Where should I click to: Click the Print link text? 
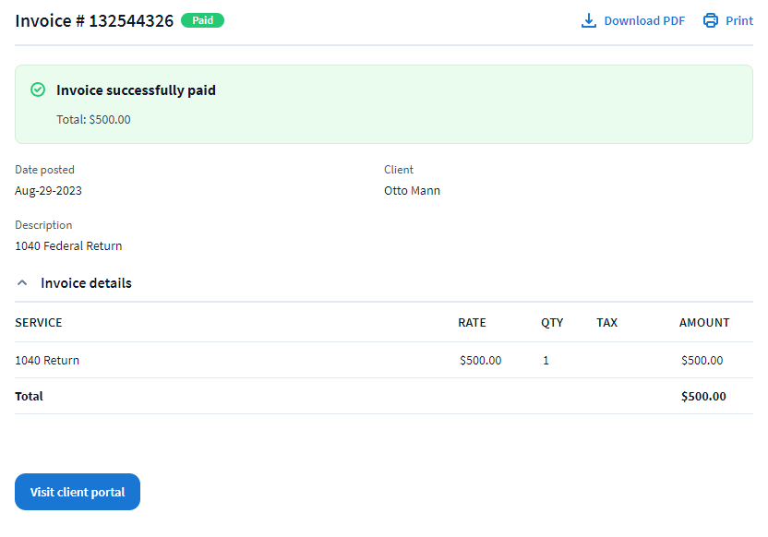pyautogui.click(x=738, y=20)
